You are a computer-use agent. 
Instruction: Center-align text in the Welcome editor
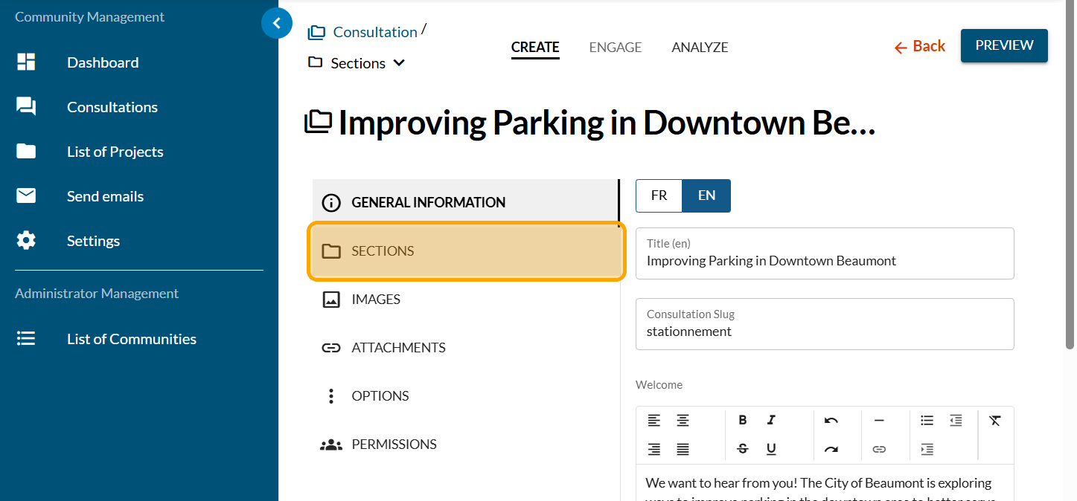(683, 421)
